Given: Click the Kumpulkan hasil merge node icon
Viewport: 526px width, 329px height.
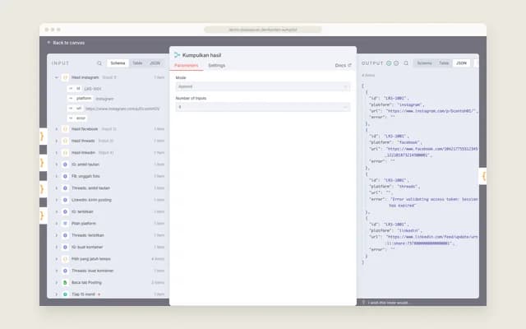Looking at the screenshot, I should (177, 55).
